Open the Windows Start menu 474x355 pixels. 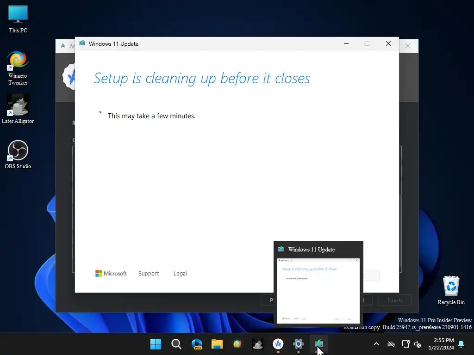click(x=156, y=344)
